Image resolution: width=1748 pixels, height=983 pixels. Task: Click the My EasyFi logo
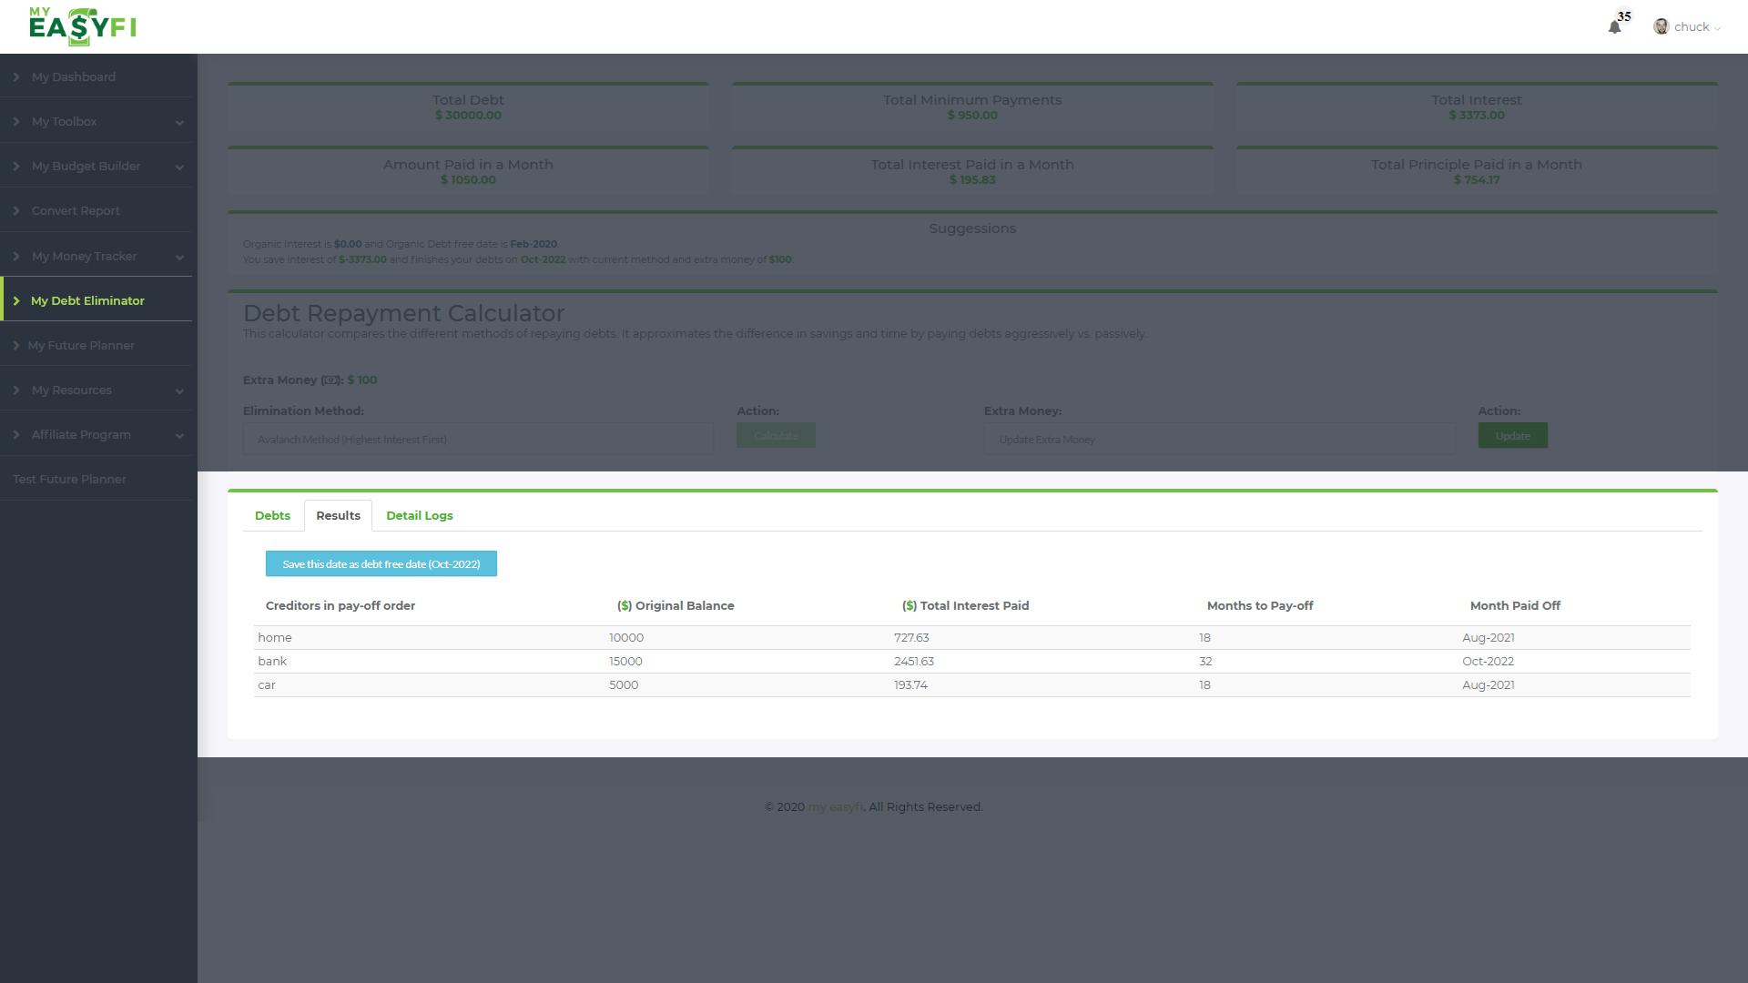82,26
